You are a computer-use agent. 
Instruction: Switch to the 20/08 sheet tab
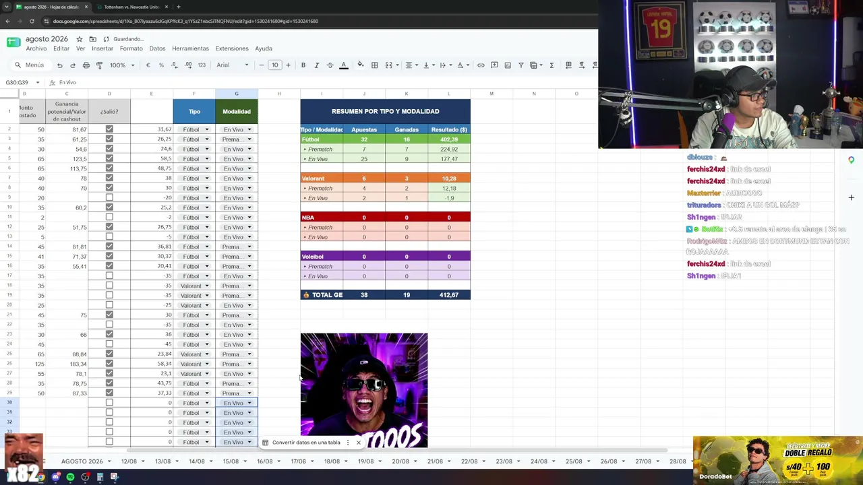(400, 461)
